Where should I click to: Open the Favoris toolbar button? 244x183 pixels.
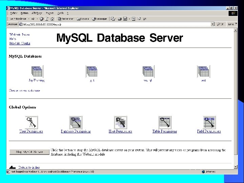[83, 19]
